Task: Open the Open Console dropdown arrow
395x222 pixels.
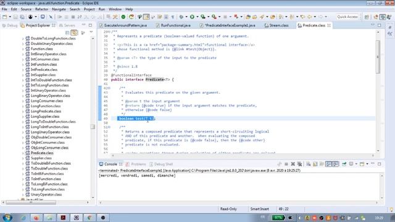Action: pos(367,164)
